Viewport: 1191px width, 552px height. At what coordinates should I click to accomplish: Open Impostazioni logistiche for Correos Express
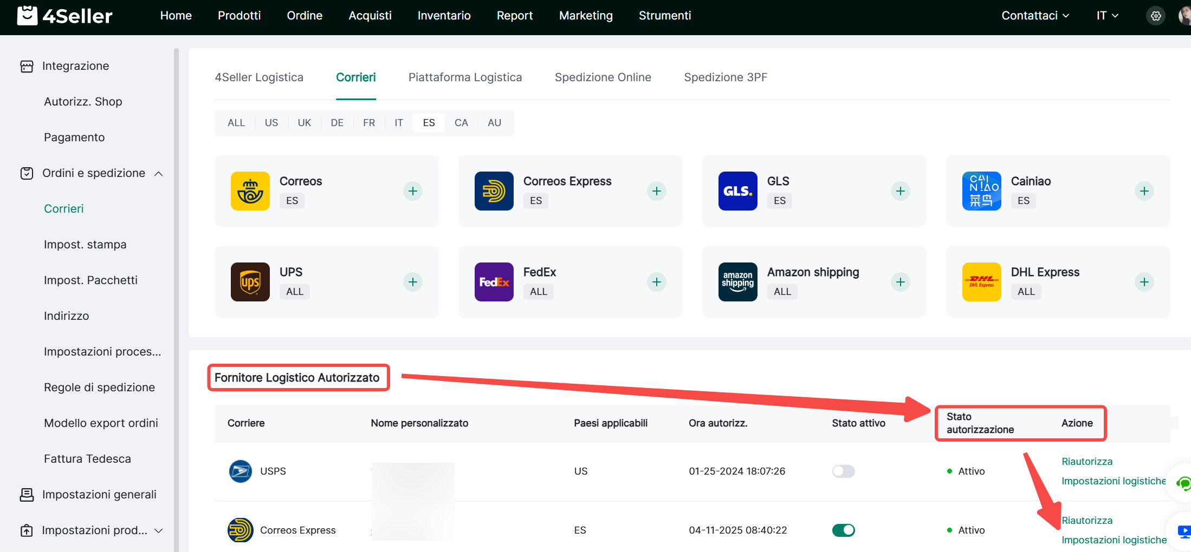1114,540
